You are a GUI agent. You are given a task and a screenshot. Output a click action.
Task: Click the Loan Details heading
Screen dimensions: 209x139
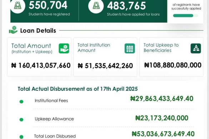[x=38, y=31]
